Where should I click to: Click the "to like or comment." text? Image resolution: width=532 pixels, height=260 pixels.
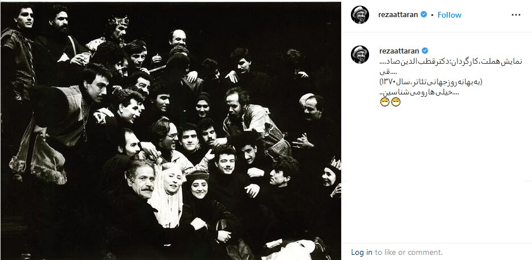[408, 252]
